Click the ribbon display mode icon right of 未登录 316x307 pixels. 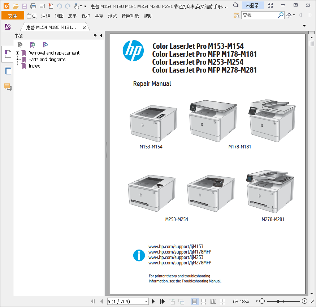point(270,5)
